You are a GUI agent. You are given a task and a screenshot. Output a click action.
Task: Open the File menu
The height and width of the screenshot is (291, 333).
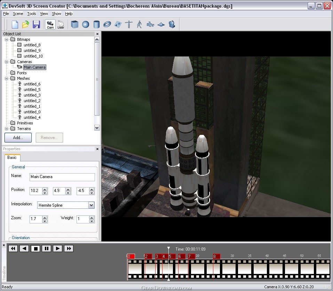pos(6,14)
